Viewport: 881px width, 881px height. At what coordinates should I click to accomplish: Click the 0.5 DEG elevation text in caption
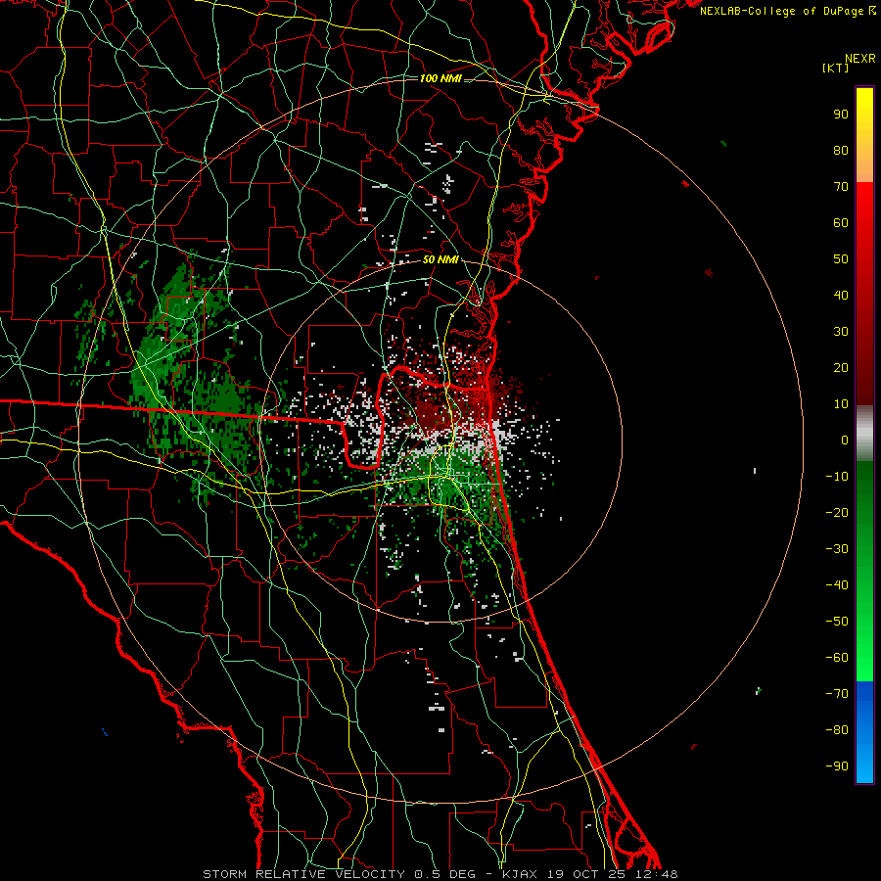(x=444, y=874)
